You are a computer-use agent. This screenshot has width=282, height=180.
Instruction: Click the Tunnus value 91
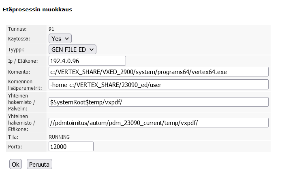[51, 29]
